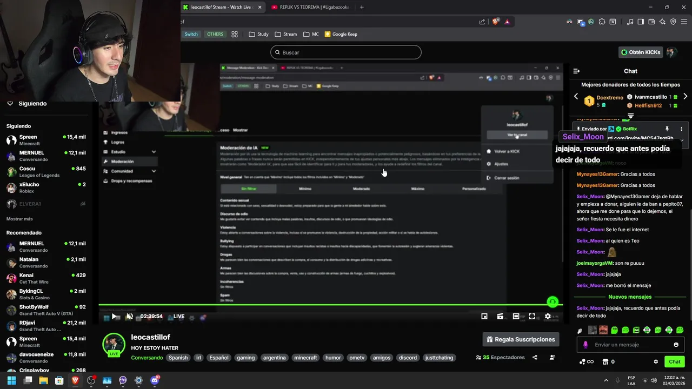Click the purple microphone chat icon
Screen dimensions: 692x389
585,345
